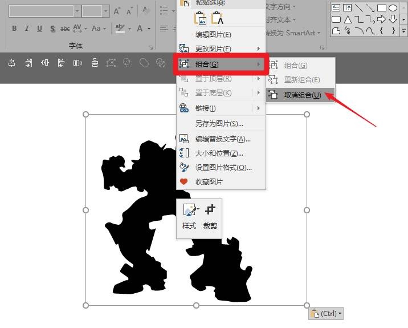Screen dimensions: 408x328
Task: Click the decrease font size icon
Action: click(129, 11)
